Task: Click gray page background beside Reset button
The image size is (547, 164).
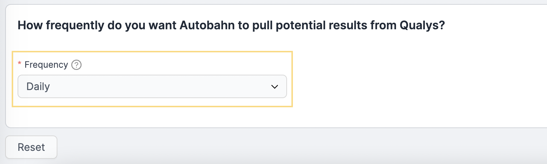Action: click(293, 146)
